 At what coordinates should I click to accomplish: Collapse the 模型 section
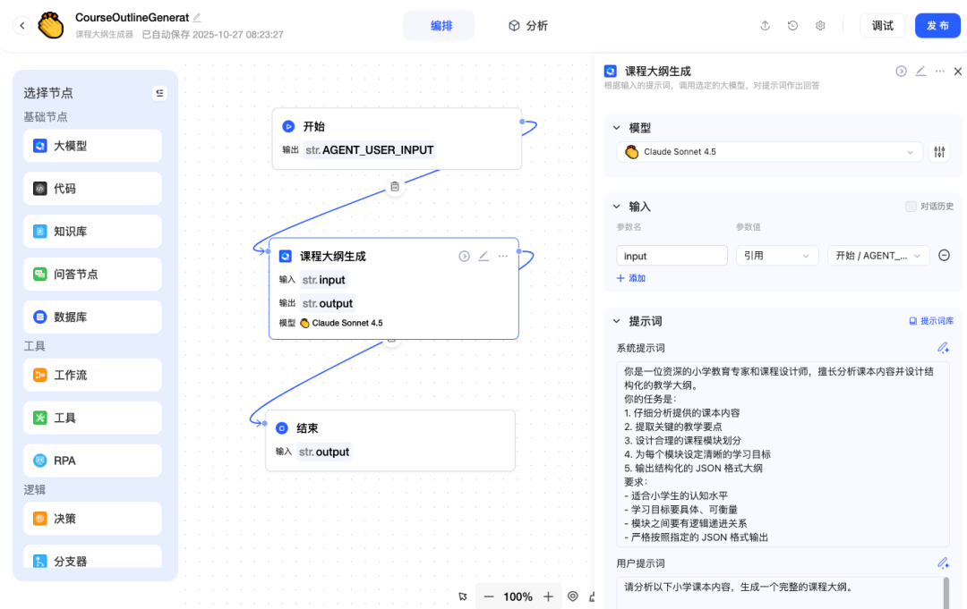pos(616,128)
